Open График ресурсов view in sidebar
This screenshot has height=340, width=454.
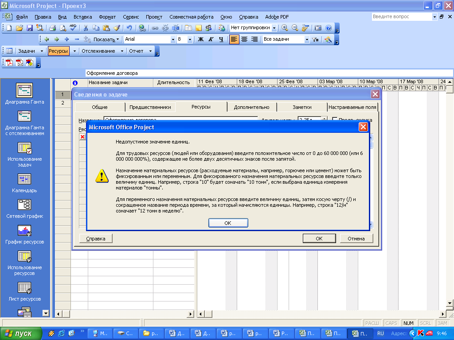tap(24, 234)
